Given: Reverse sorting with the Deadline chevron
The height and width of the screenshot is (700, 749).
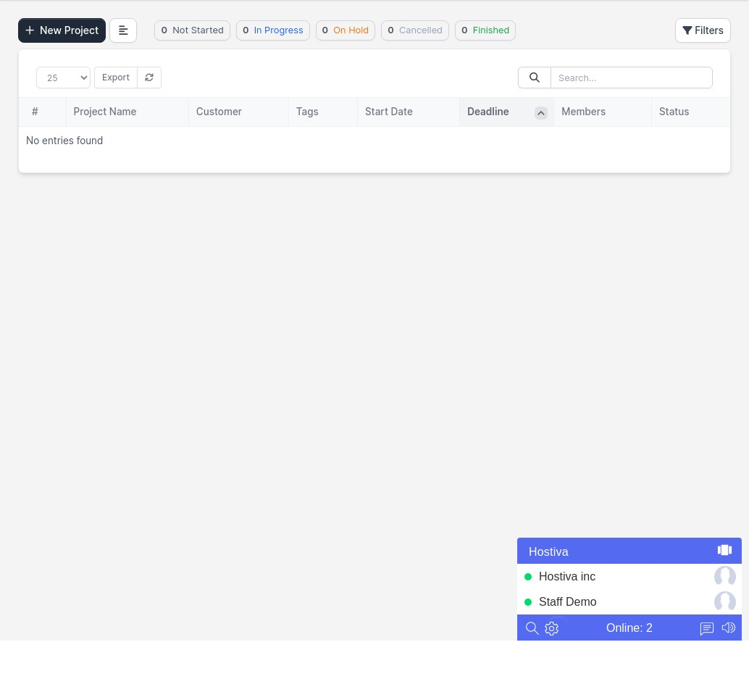Looking at the screenshot, I should coord(541,113).
